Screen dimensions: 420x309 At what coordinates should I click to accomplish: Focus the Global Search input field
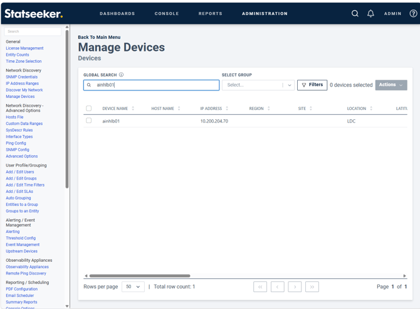151,85
